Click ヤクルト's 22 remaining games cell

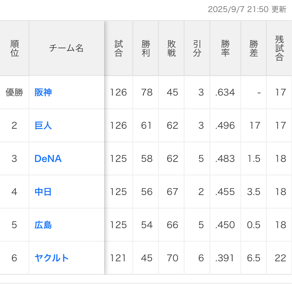[x=280, y=258]
